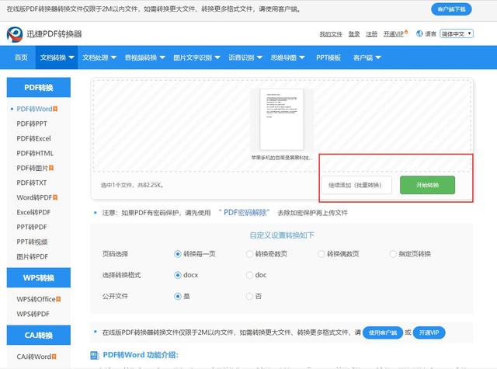The height and width of the screenshot is (369, 497).
Task: Click the 迅捷PDF转换器 logo icon
Action: (15, 34)
